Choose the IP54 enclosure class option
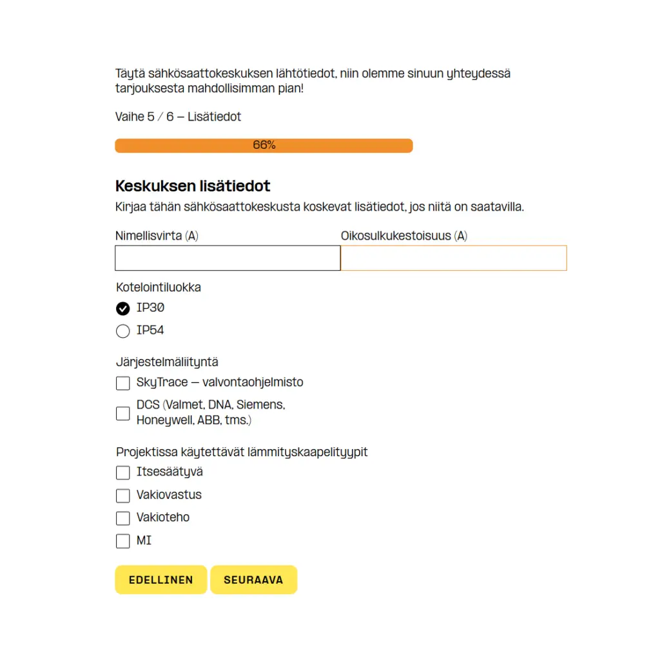The image size is (660, 647). [x=123, y=331]
